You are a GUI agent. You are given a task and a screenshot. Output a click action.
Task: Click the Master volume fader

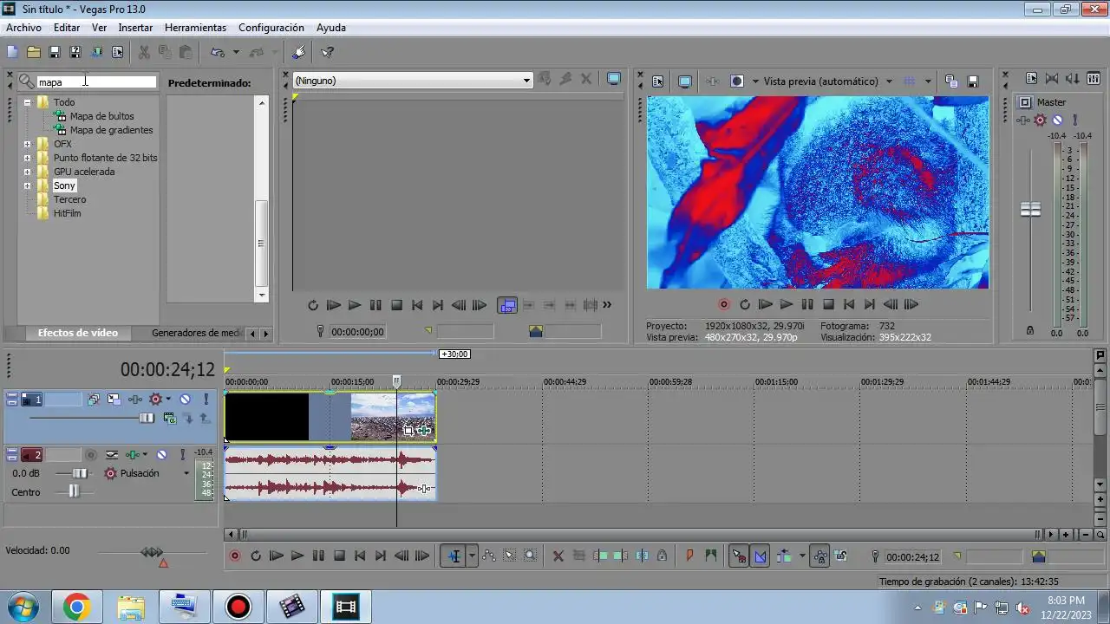(x=1030, y=210)
